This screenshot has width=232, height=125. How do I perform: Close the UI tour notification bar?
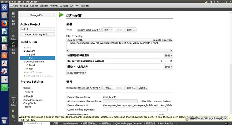[230, 118]
